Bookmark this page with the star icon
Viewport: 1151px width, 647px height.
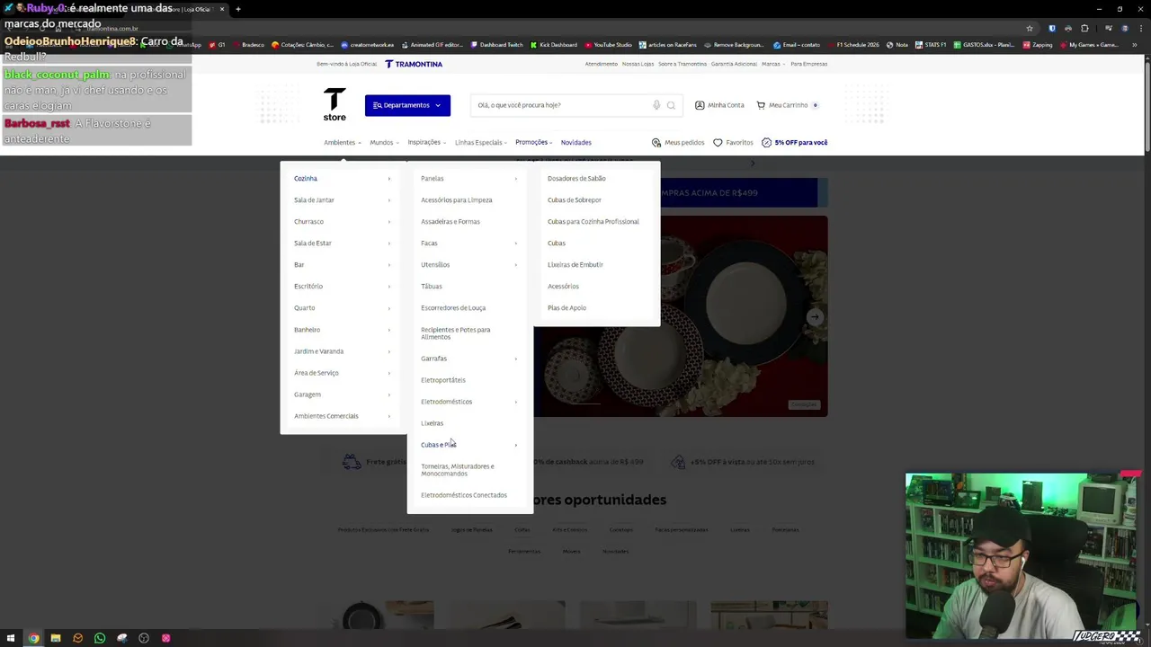click(1030, 28)
